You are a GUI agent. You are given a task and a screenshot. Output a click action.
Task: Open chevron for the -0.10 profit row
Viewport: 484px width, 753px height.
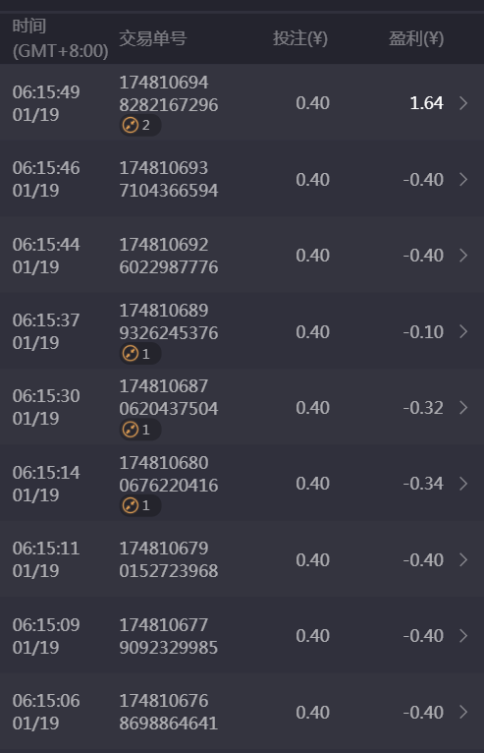463,331
